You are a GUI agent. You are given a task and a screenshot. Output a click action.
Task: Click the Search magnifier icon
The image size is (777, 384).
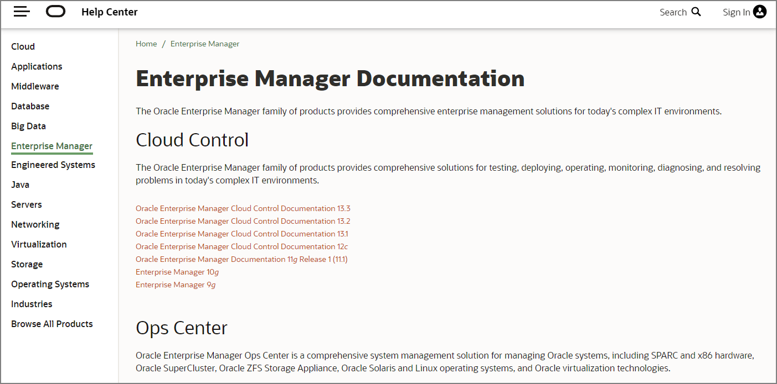[x=696, y=12]
